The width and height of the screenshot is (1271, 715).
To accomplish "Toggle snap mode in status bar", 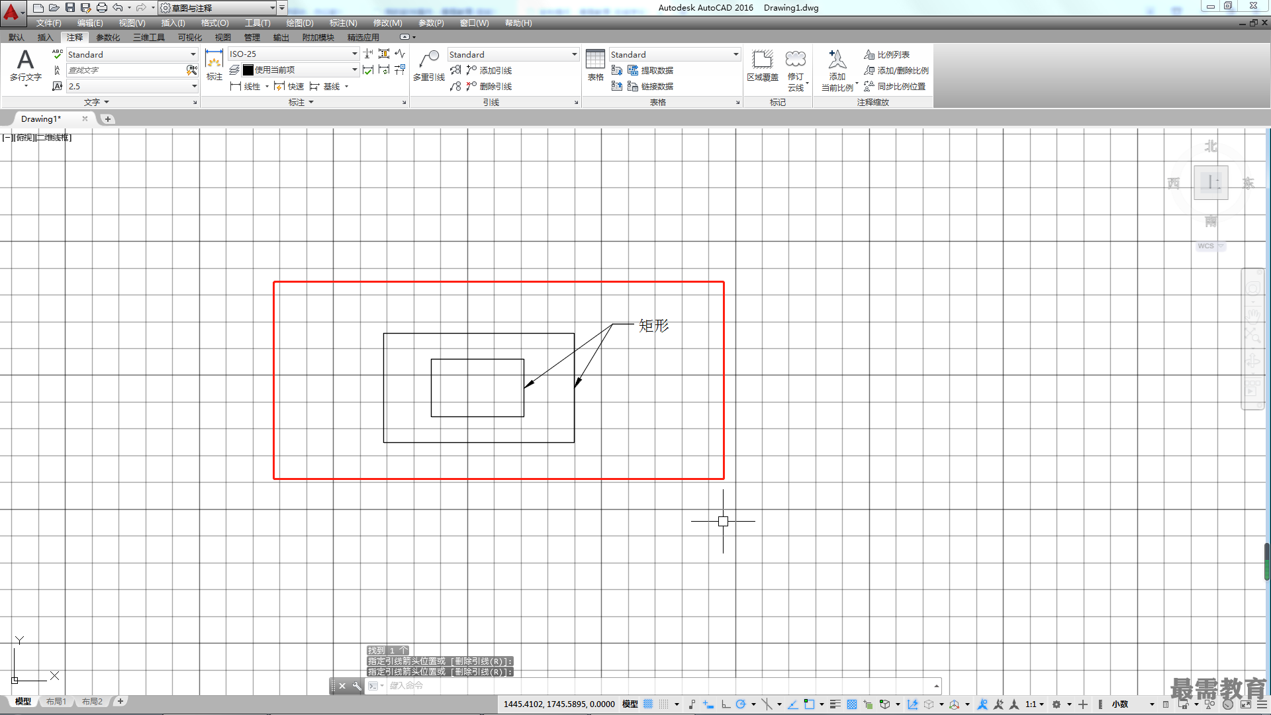I will click(664, 704).
